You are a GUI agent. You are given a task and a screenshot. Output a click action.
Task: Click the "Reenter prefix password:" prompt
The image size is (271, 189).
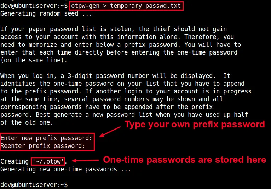[43, 146]
